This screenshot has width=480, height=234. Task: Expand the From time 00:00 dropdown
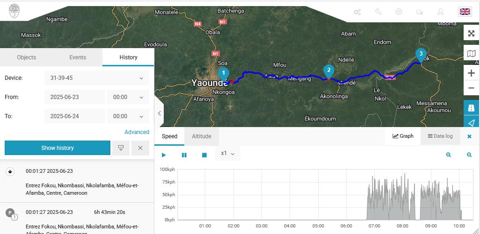pos(128,97)
